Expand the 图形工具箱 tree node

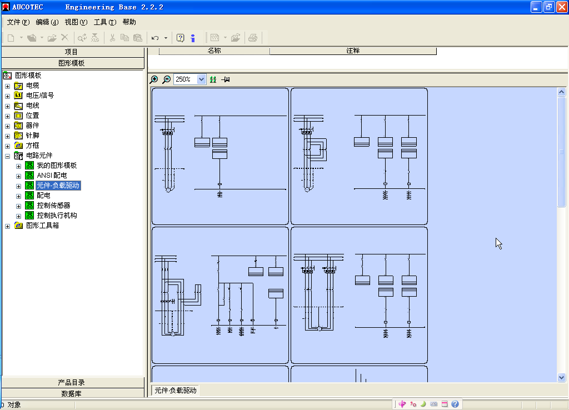[7, 227]
